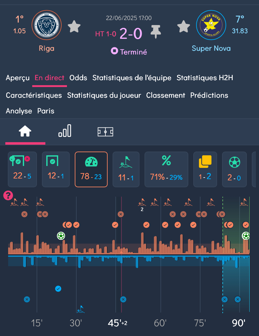
Task: Switch to the bar chart stats view
Action: coord(65,131)
